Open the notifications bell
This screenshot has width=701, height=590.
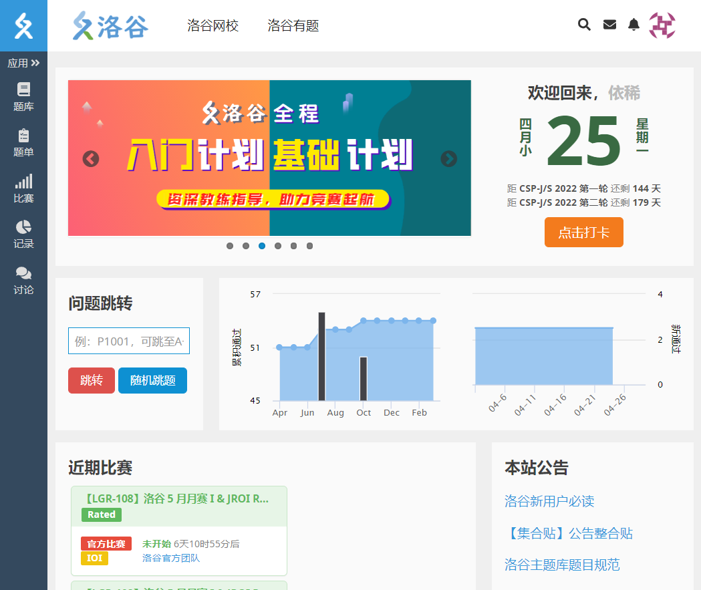pyautogui.click(x=634, y=24)
